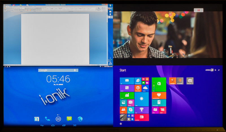Open the Desktop tile
The height and width of the screenshot is (132, 226).
(123, 117)
